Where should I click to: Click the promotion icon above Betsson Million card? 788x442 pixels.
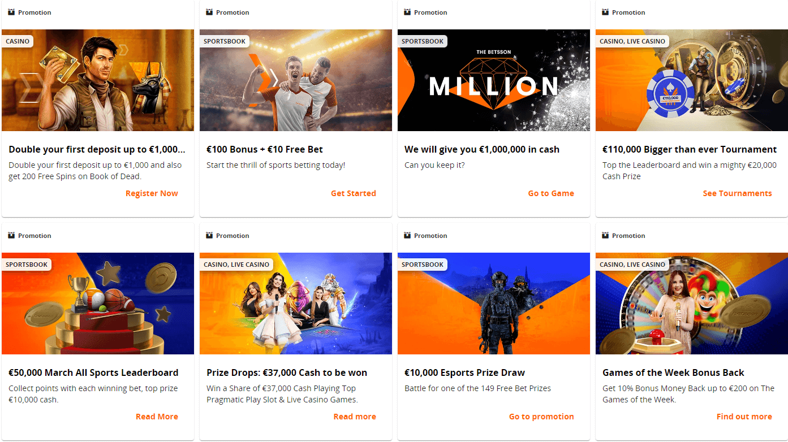(x=407, y=12)
